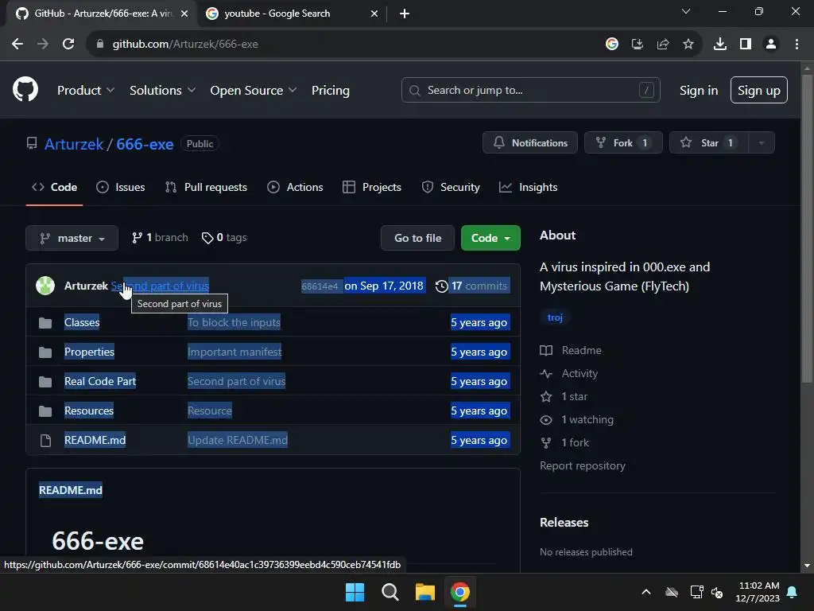Screen dimensions: 814x611
Task: Click Chrome icon in taskbar
Action: click(460, 592)
